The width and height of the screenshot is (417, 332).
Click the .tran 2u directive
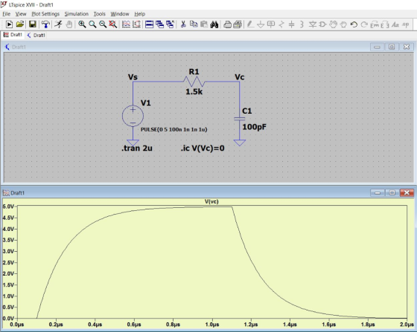[137, 148]
